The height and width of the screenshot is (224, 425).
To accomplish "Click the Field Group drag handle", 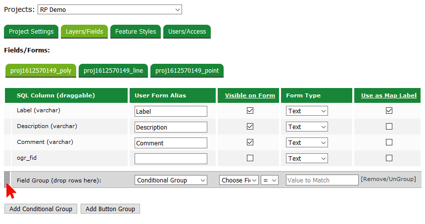I will pos(7,180).
